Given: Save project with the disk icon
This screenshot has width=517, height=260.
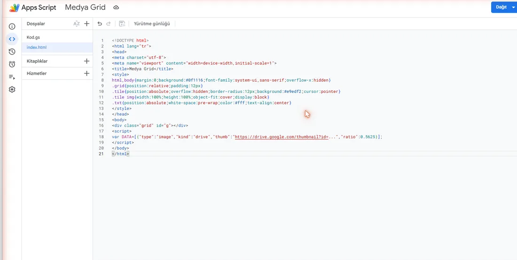Looking at the screenshot, I should tap(122, 23).
